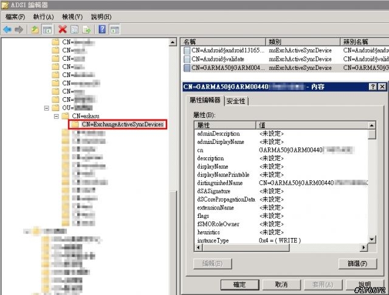The image size is (389, 295).
Task: Select the displayName attribute row
Action: [281, 166]
